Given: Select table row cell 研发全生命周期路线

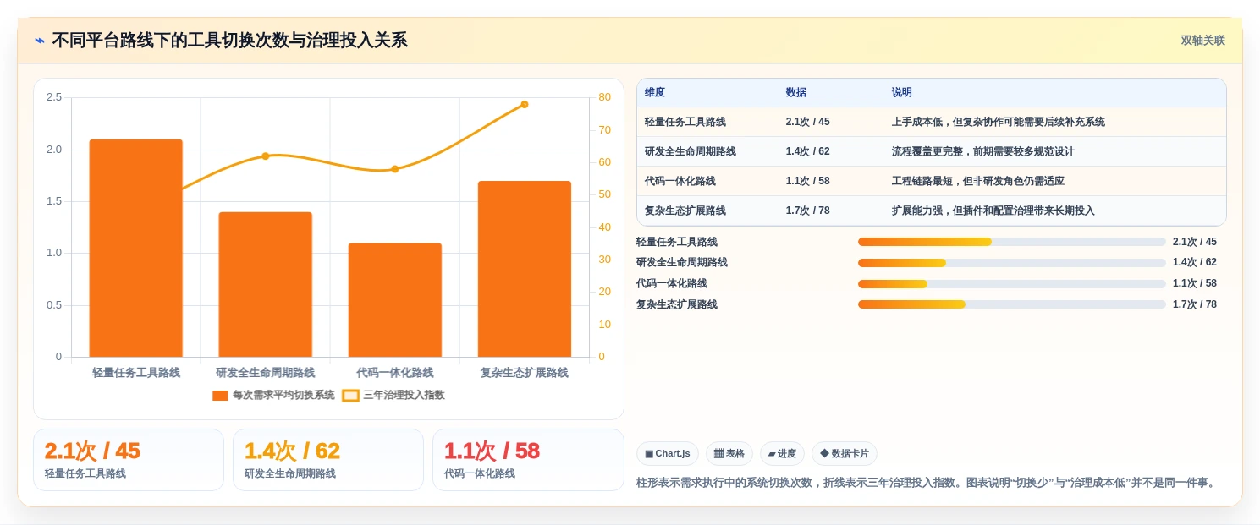Looking at the screenshot, I should tap(691, 151).
